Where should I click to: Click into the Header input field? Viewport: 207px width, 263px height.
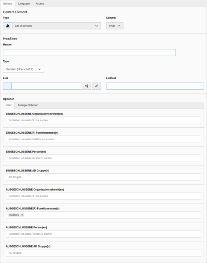90,52
